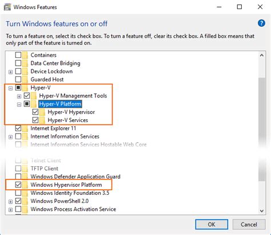Viewport: 271px width, 235px height.
Task: Click the scrollbar down arrow
Action: (262, 211)
